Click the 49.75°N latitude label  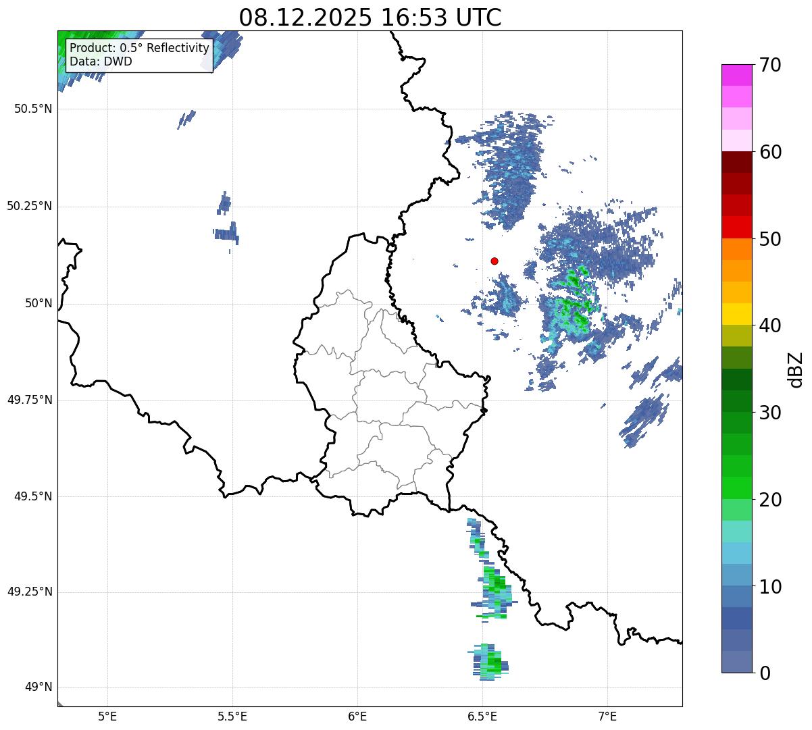(x=30, y=400)
